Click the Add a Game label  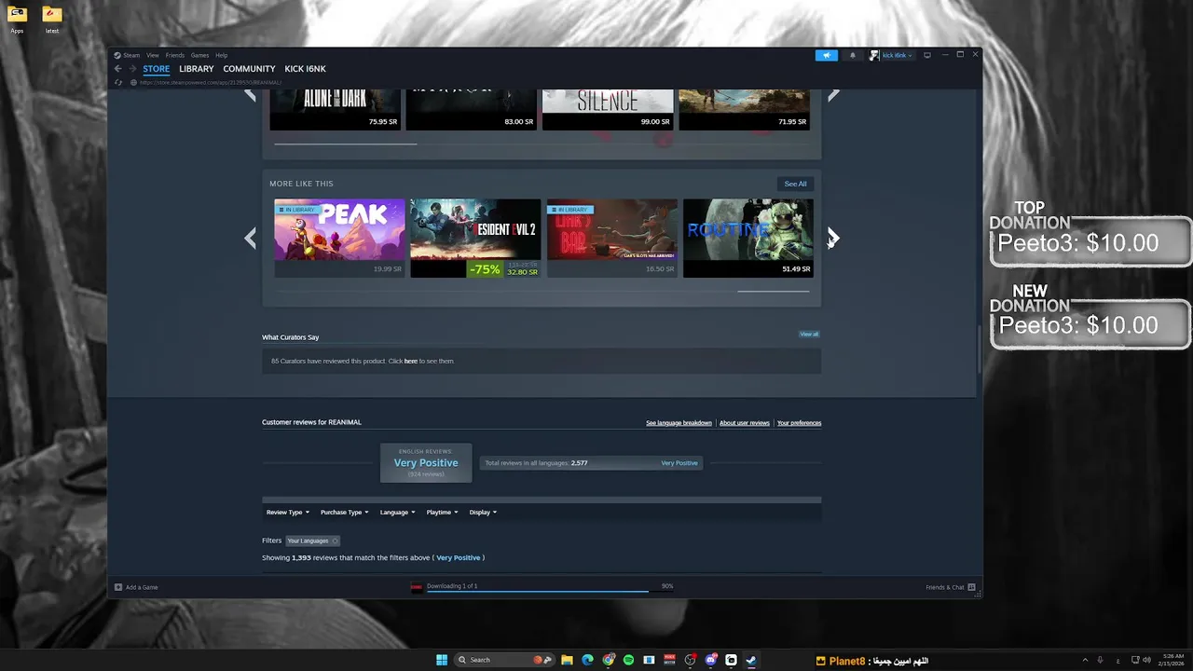coord(142,587)
